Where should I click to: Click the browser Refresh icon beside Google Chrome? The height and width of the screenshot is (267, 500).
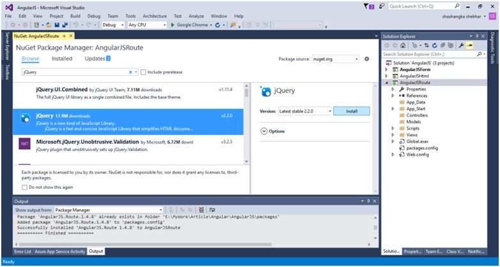coord(218,25)
